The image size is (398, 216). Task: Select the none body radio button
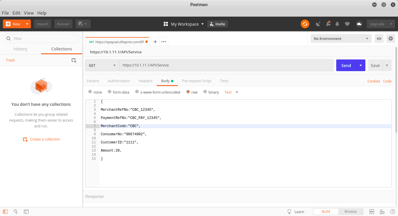click(x=90, y=92)
